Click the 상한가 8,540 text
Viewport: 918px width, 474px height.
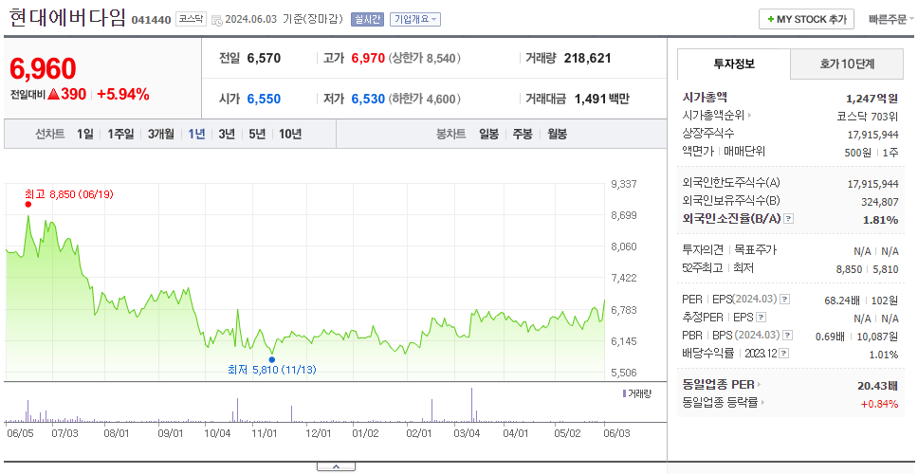[x=425, y=59]
